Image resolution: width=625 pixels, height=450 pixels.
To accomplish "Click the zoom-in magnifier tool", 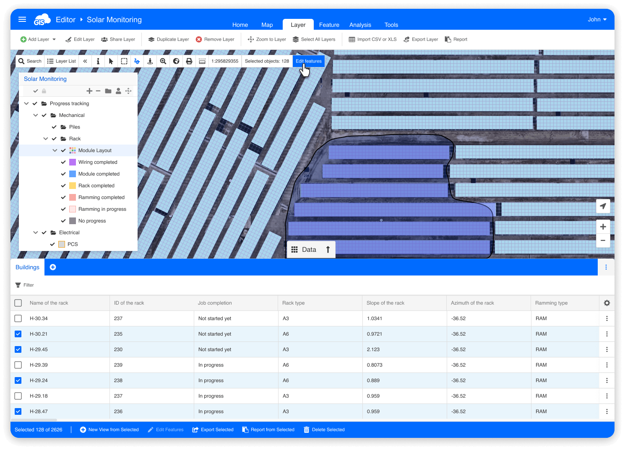I will 163,61.
